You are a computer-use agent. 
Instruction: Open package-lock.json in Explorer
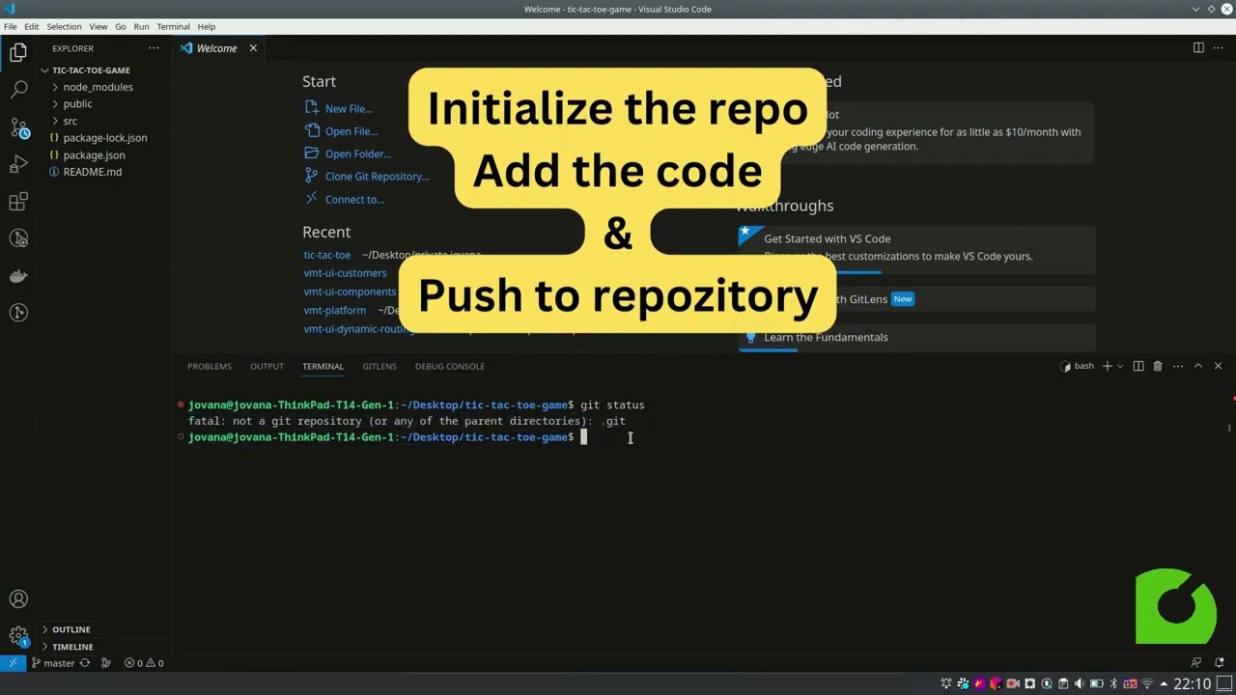tap(104, 138)
